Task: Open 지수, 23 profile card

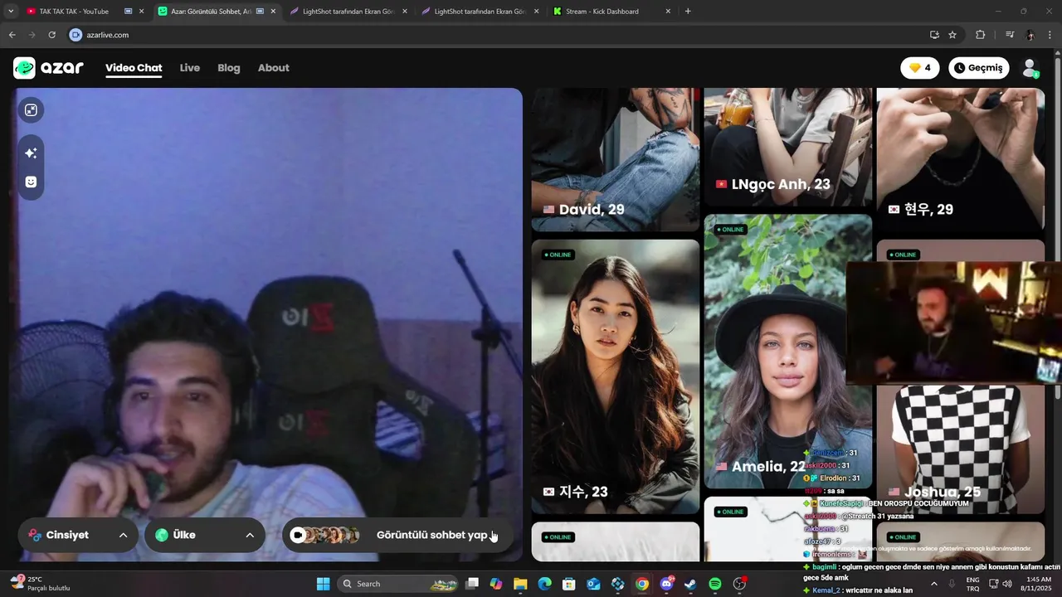Action: [x=616, y=376]
